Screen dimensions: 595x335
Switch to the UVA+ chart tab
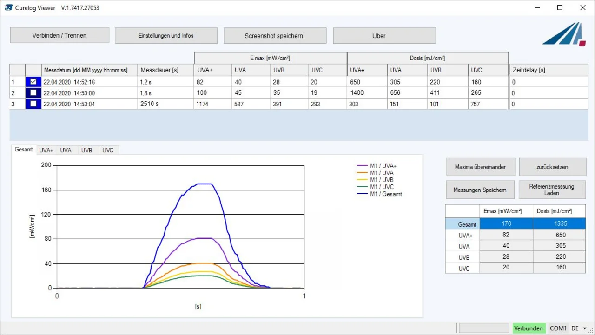[x=46, y=151]
